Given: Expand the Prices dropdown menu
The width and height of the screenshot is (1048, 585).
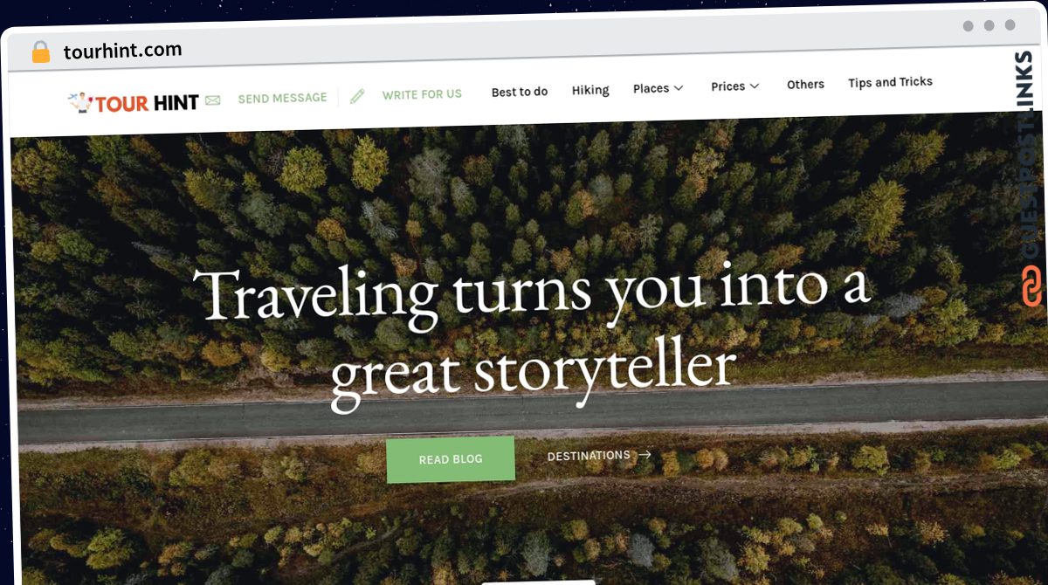Looking at the screenshot, I should [x=735, y=86].
